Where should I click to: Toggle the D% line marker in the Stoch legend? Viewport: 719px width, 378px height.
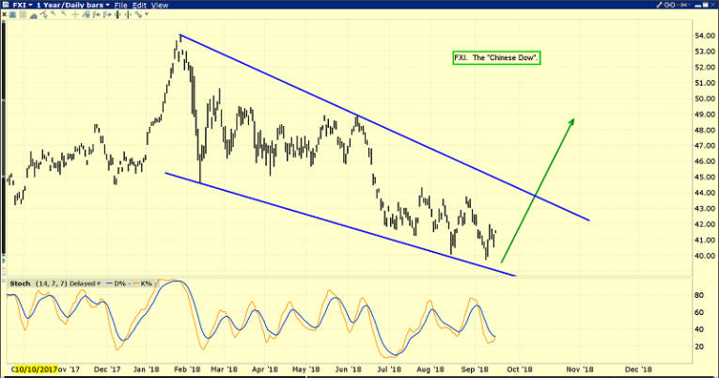tap(109, 284)
